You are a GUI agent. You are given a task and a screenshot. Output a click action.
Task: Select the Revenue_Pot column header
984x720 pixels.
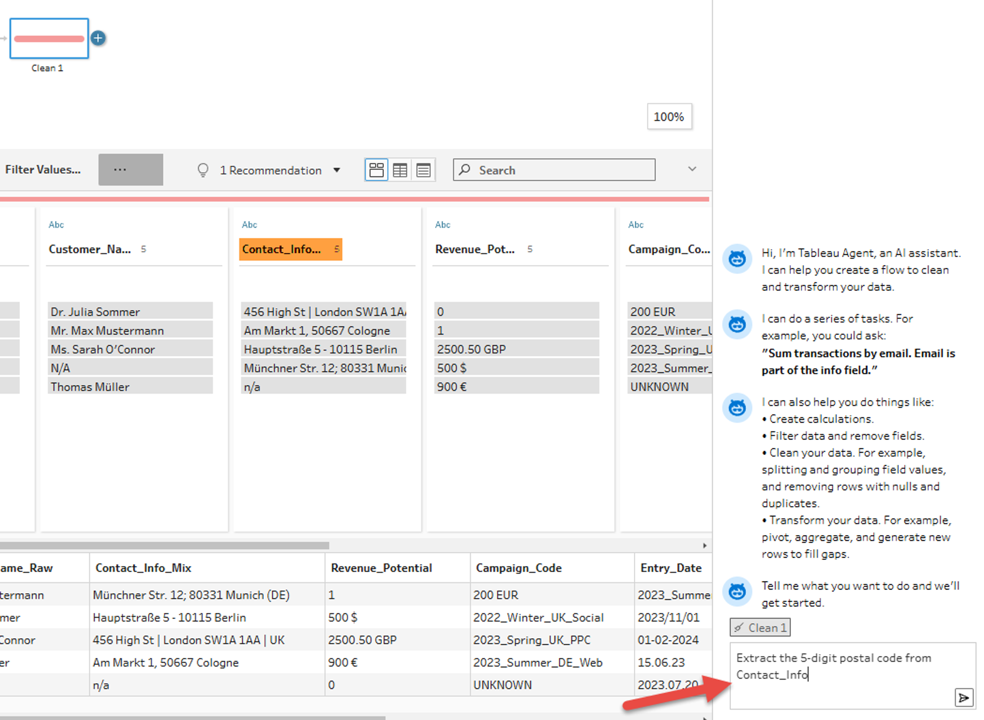click(474, 249)
